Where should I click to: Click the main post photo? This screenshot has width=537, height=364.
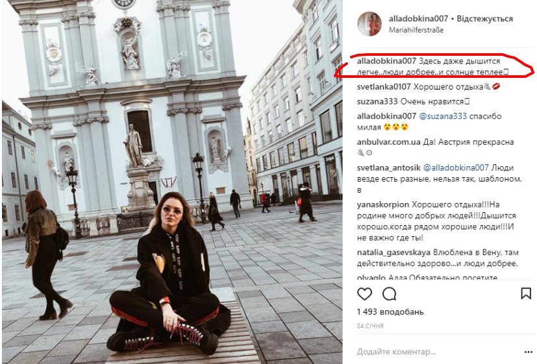pos(172,181)
